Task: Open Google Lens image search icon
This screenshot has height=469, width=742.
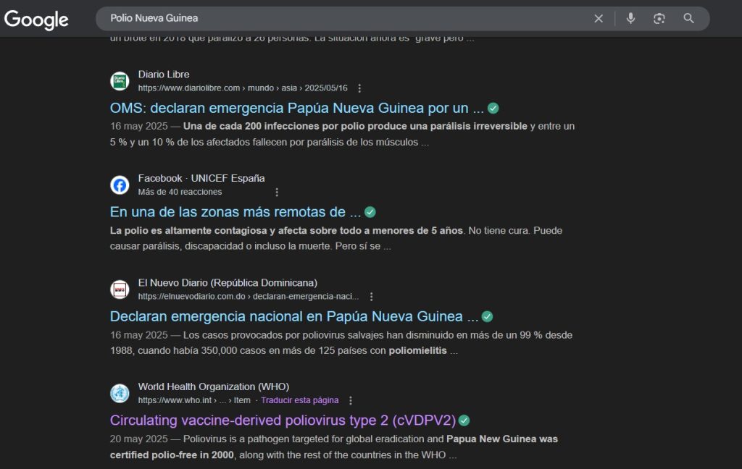Action: [659, 18]
